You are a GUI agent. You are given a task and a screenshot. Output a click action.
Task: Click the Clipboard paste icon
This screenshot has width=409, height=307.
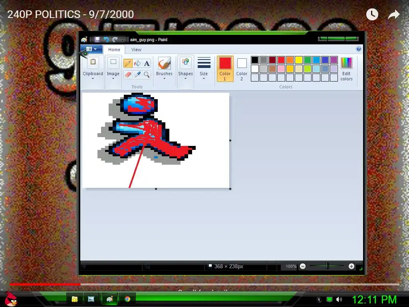[x=93, y=62]
